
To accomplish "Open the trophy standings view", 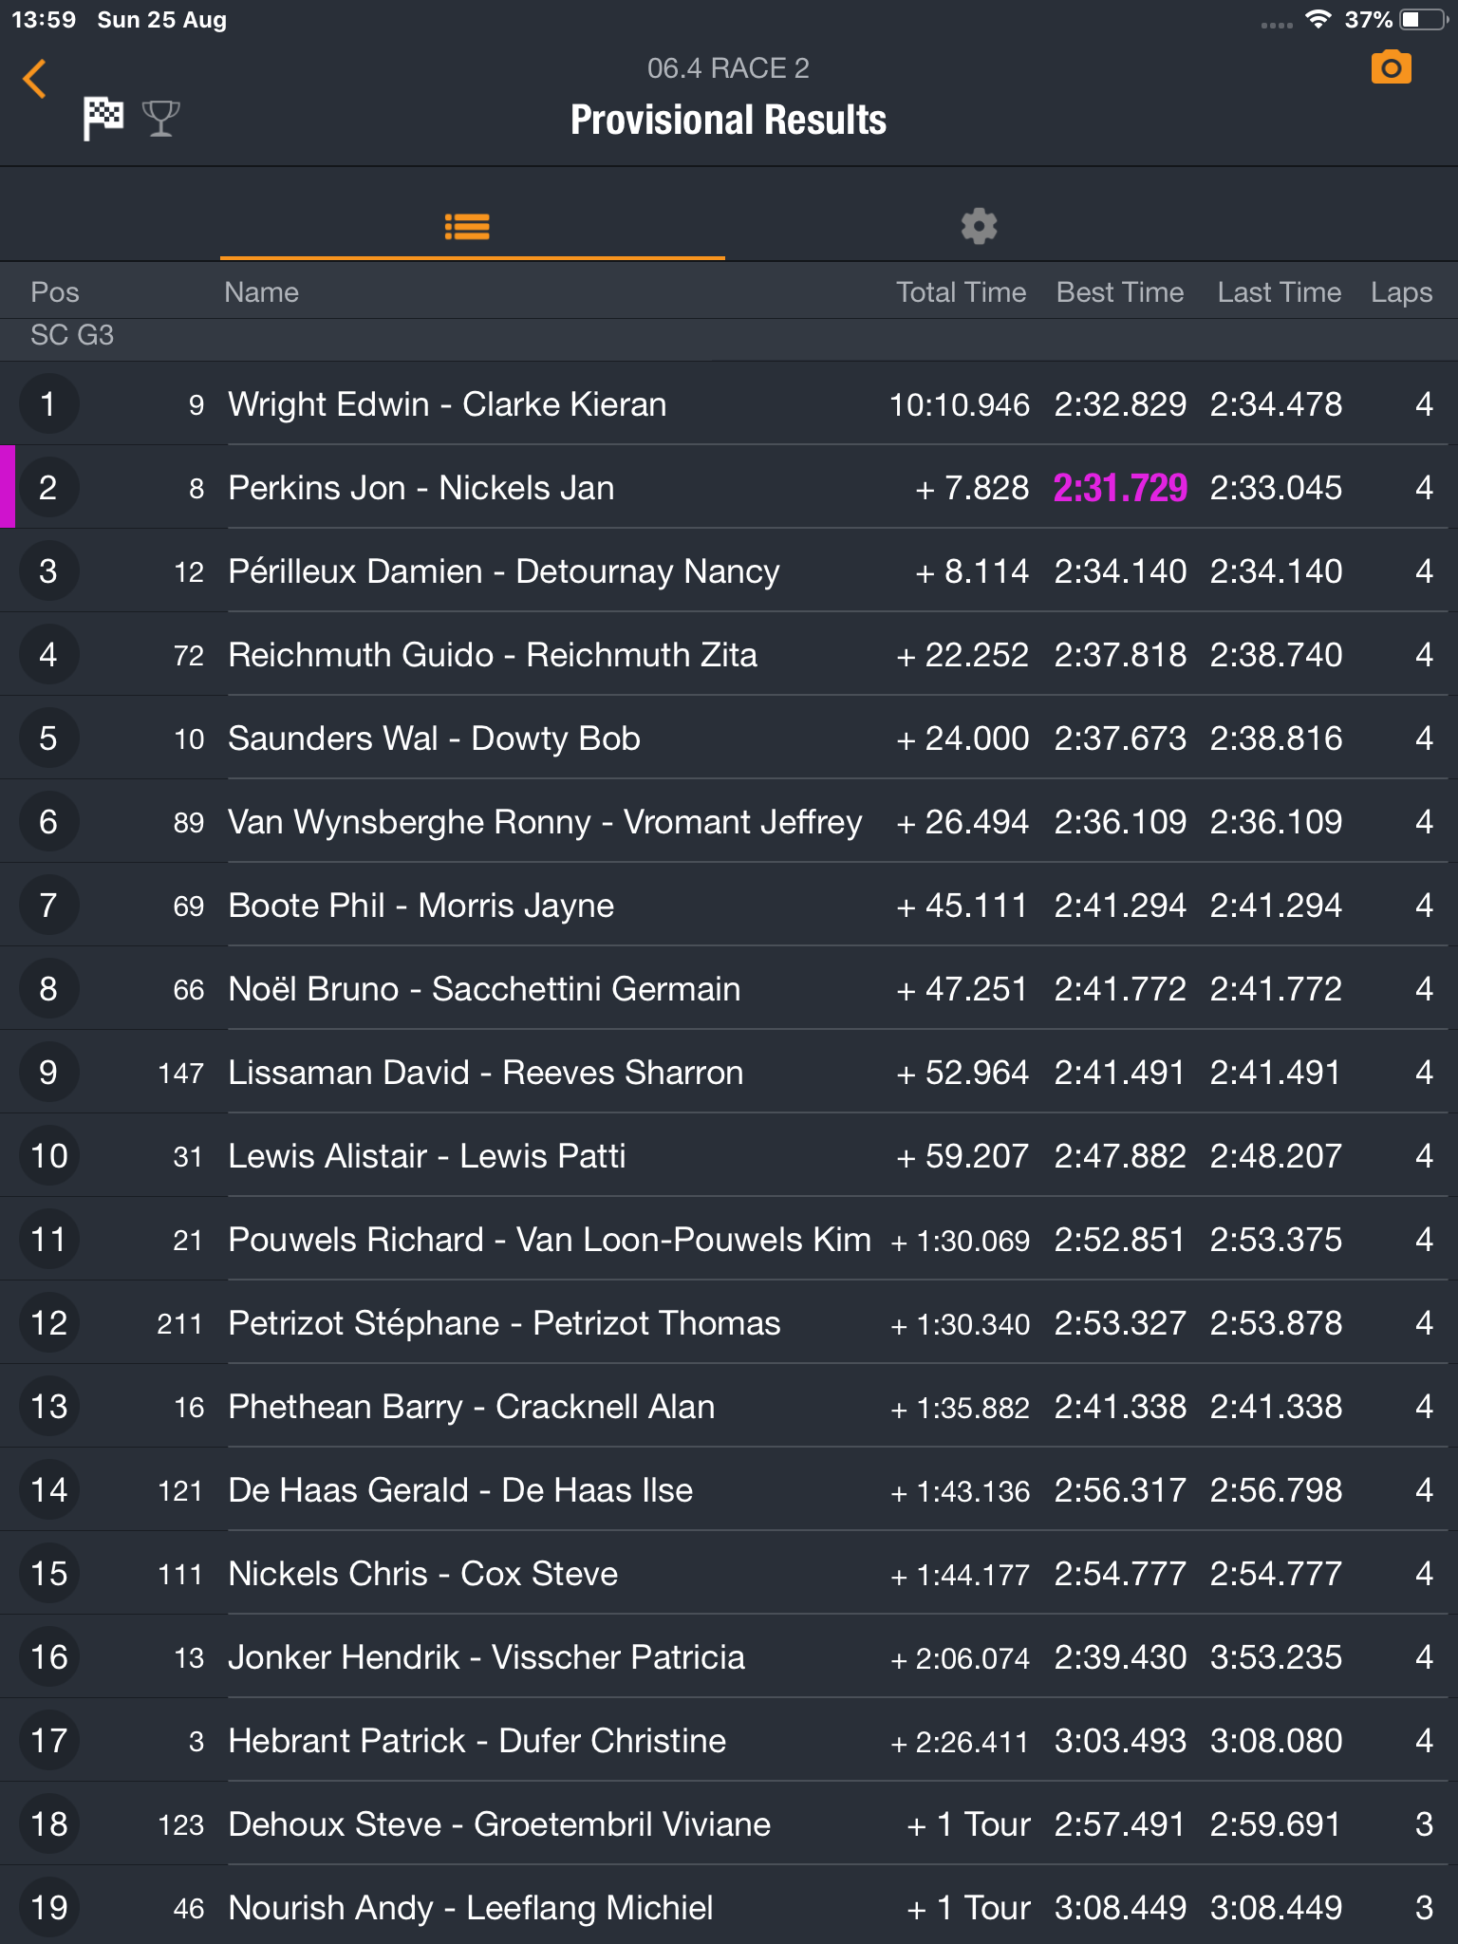I will point(160,119).
